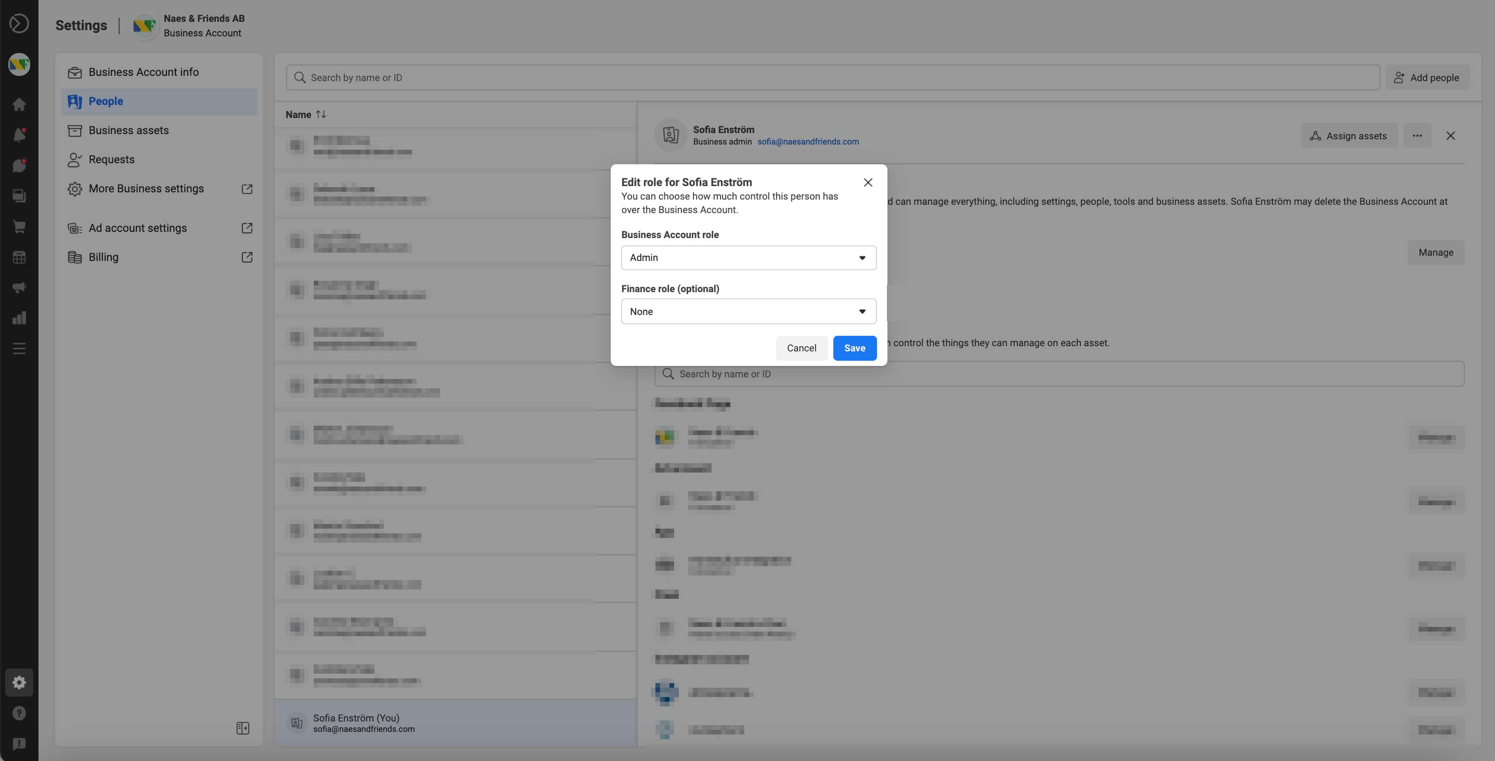Focus the people search by name field

coord(832,77)
